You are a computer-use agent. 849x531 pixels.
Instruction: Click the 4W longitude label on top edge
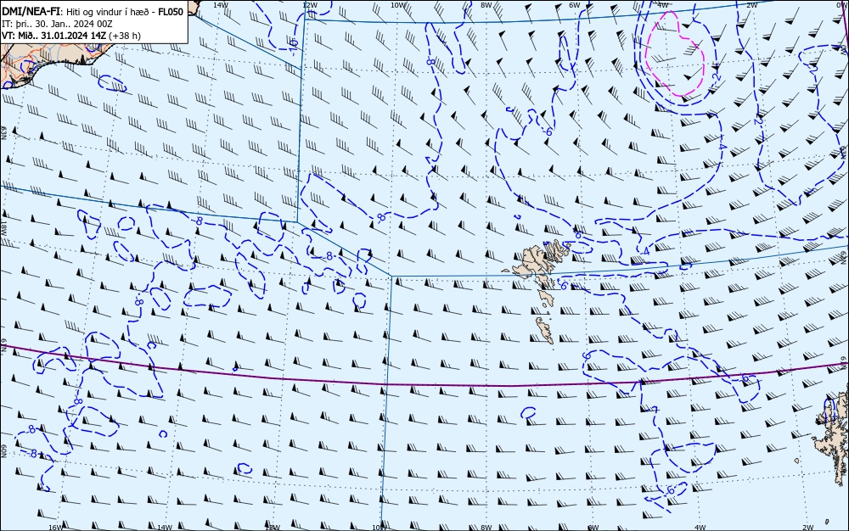coord(663,5)
